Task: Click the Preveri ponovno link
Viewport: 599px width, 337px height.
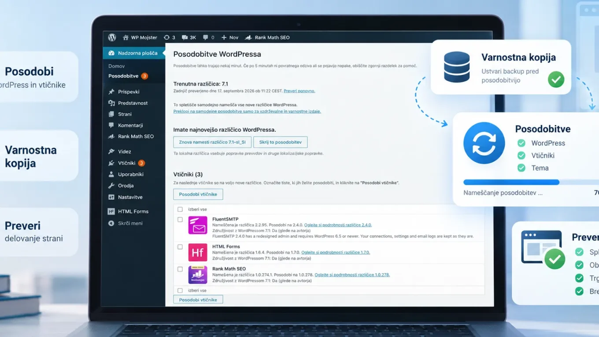Action: [299, 91]
